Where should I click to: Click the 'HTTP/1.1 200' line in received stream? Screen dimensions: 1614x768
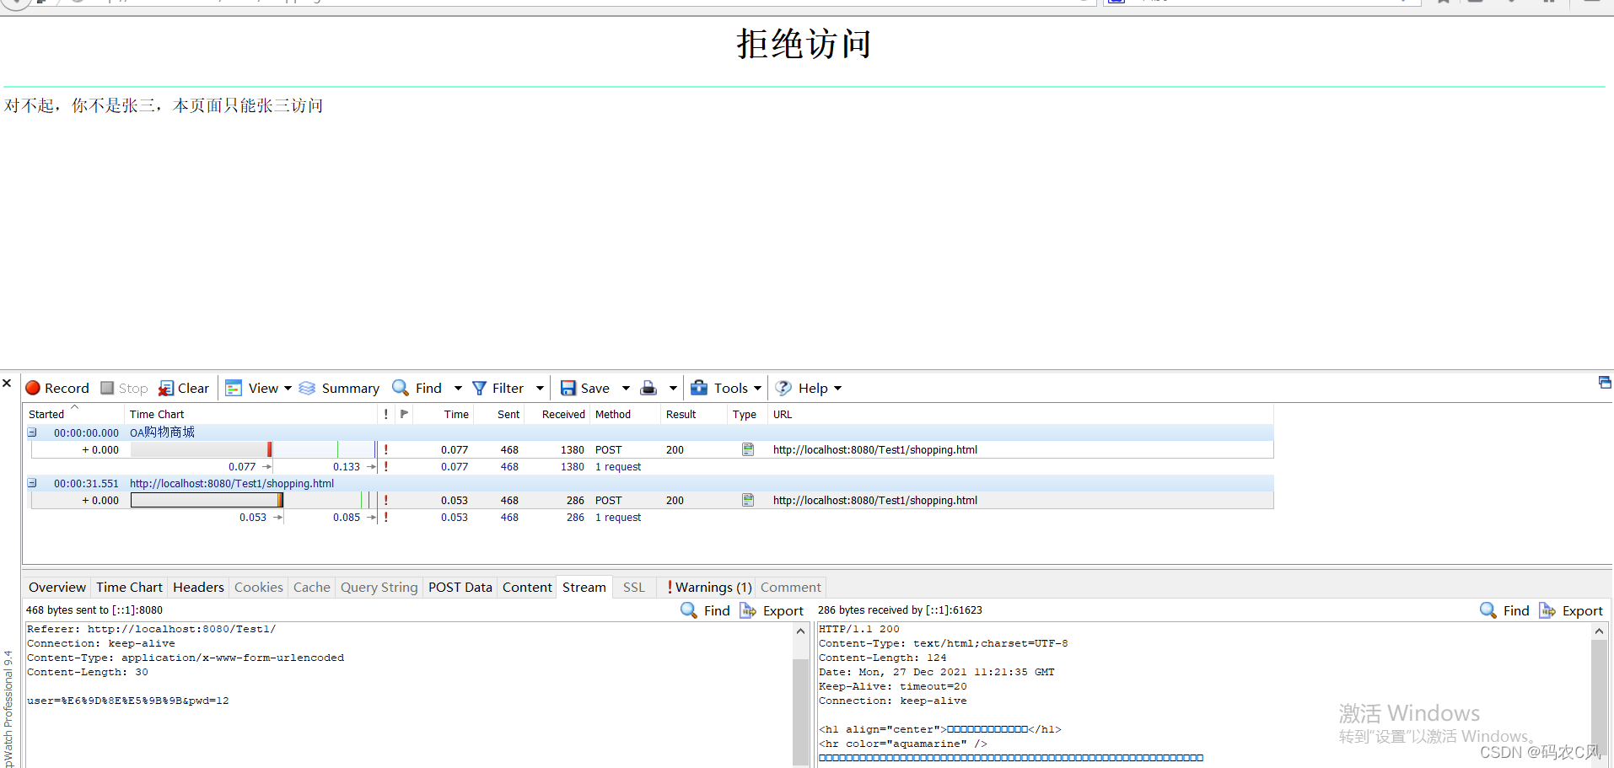(859, 629)
